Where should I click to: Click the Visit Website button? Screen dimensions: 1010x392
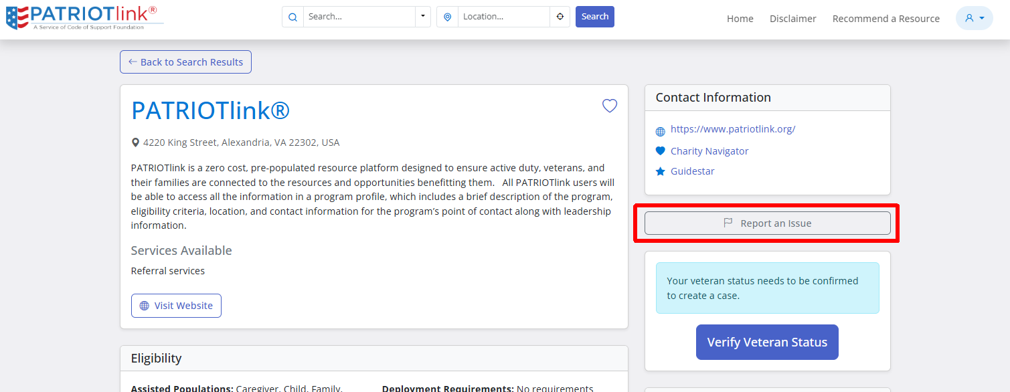coord(176,306)
